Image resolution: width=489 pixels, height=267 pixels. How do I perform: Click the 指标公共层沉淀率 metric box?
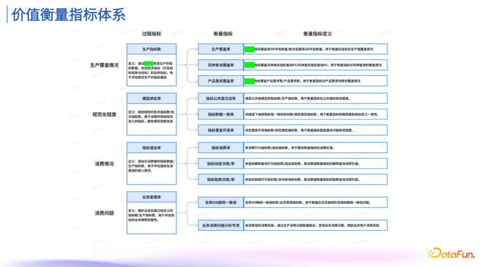[x=221, y=98]
